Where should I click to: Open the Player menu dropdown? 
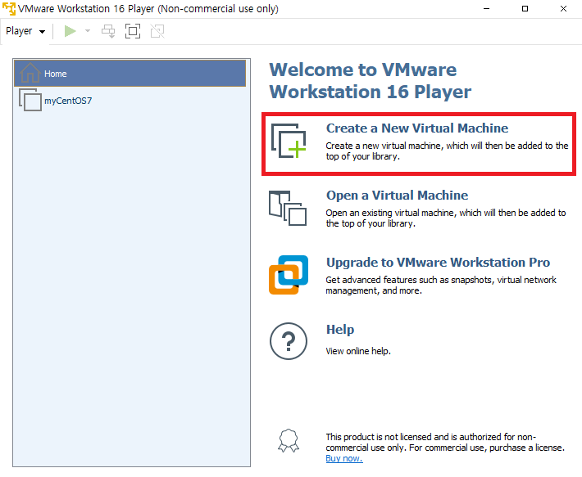click(25, 31)
